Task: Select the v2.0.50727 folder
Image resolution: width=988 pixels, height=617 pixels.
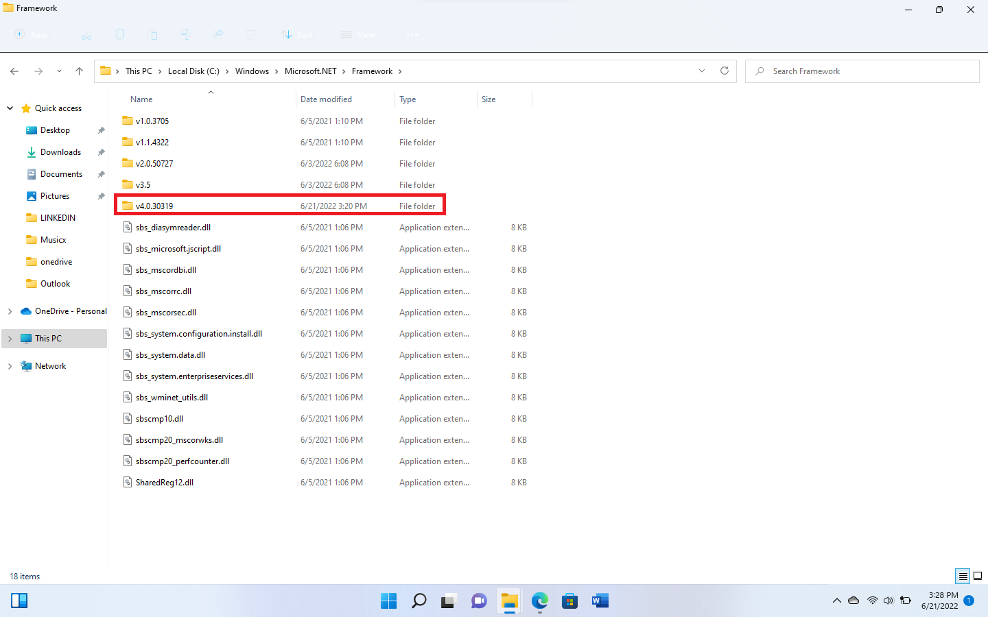Action: click(154, 164)
